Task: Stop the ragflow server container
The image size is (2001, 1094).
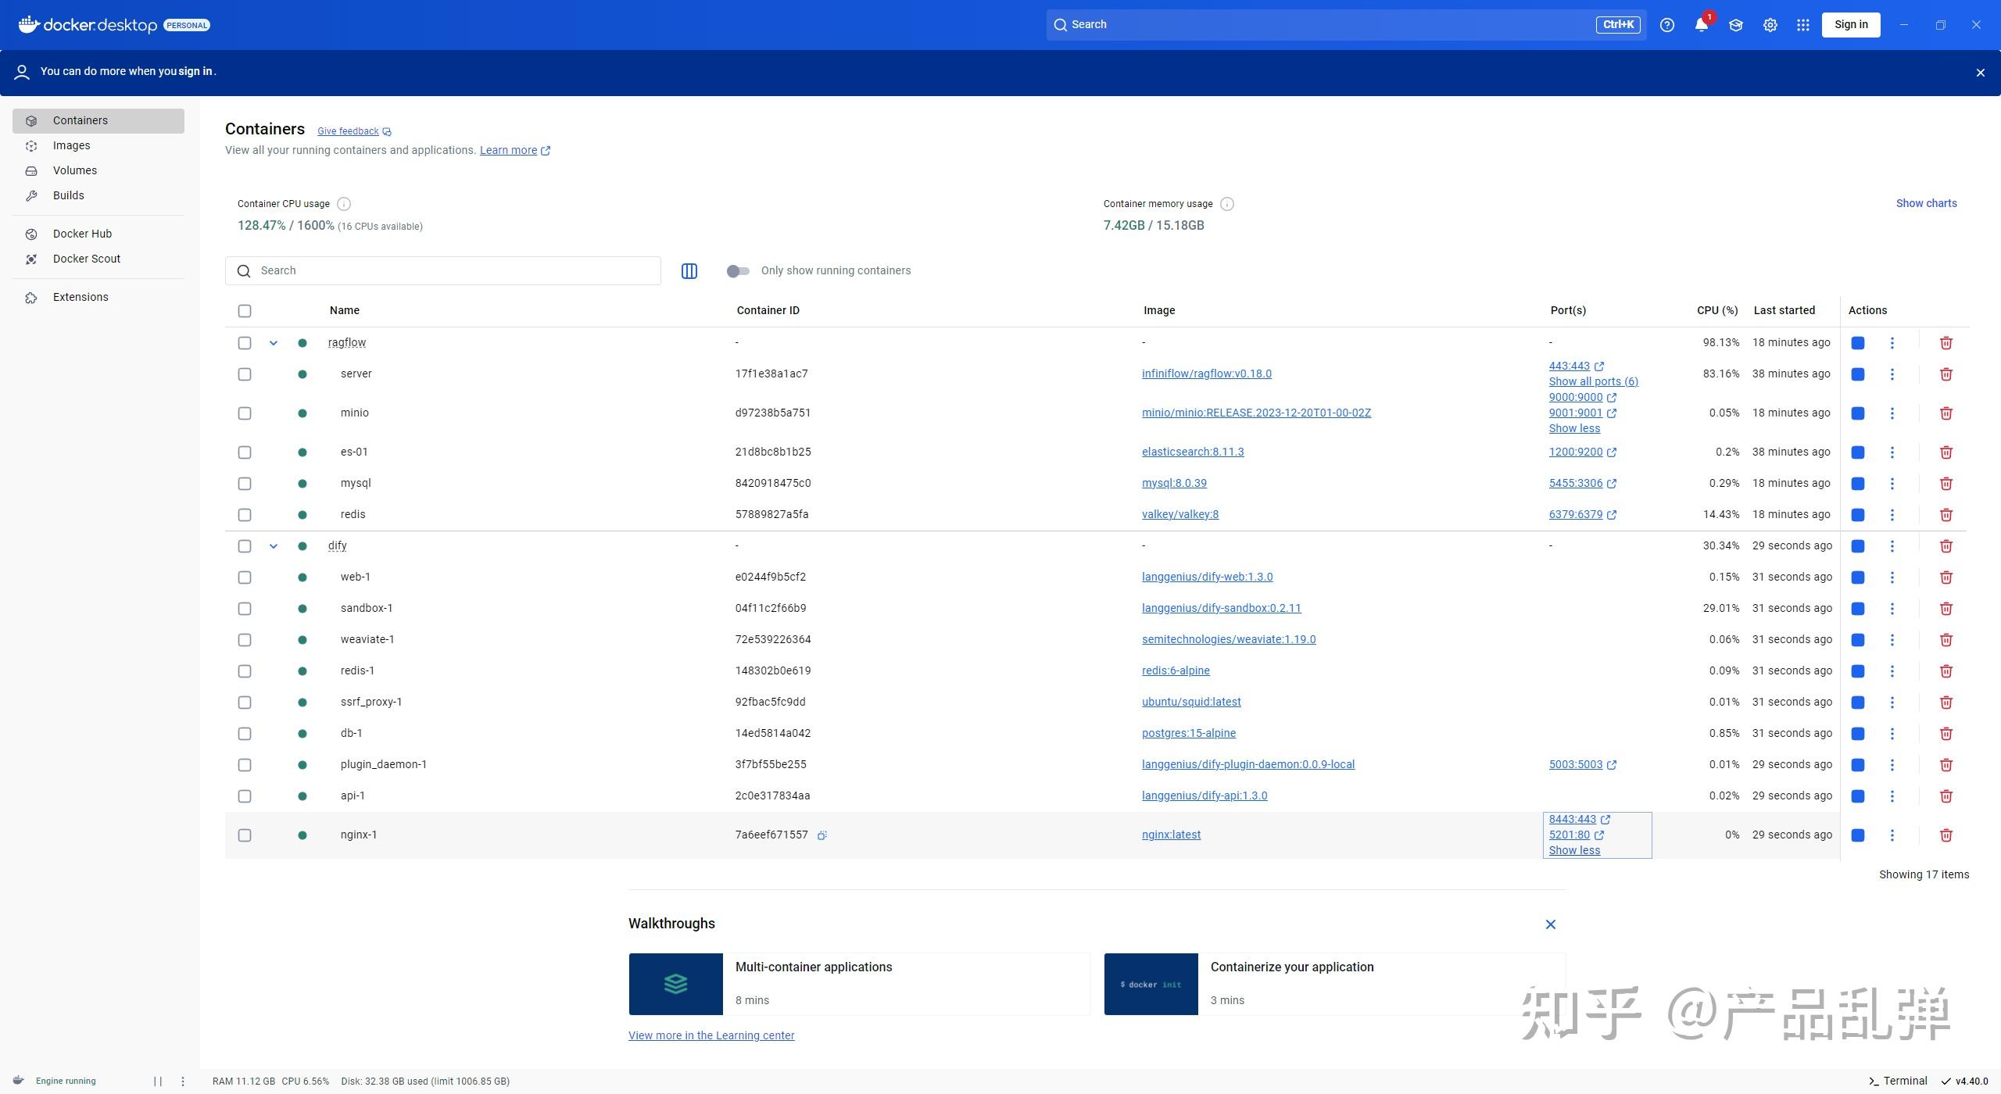Action: click(x=1858, y=374)
